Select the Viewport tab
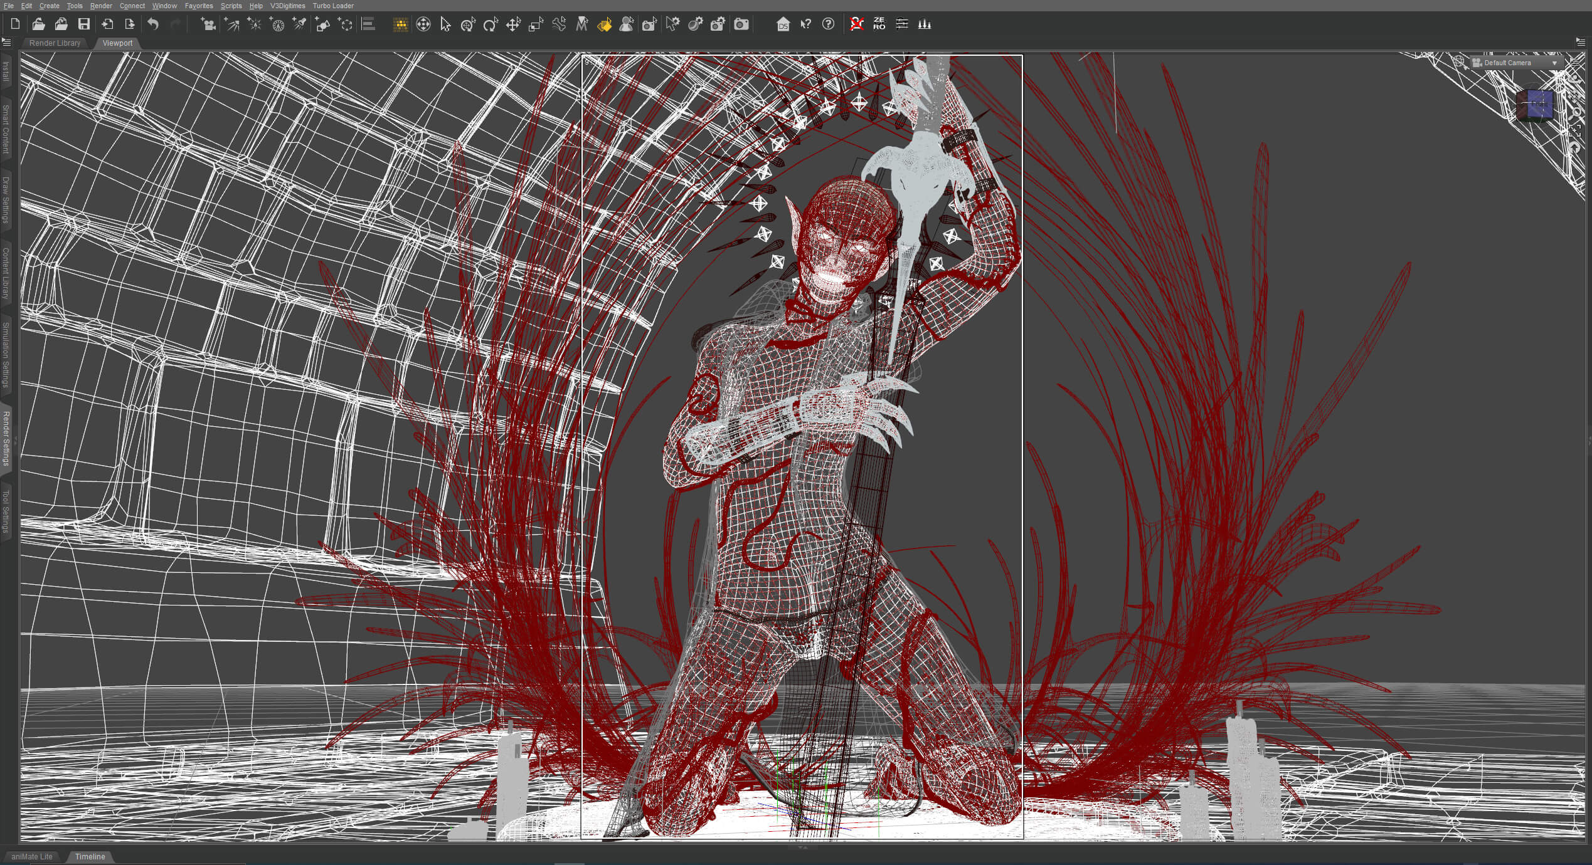Image resolution: width=1592 pixels, height=865 pixels. point(117,43)
